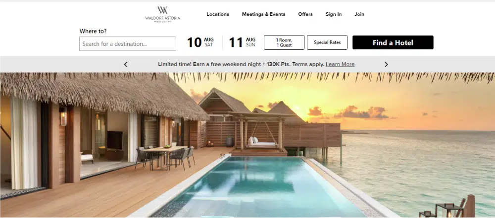Open the Offers page
Image resolution: width=495 pixels, height=218 pixels.
(x=305, y=14)
